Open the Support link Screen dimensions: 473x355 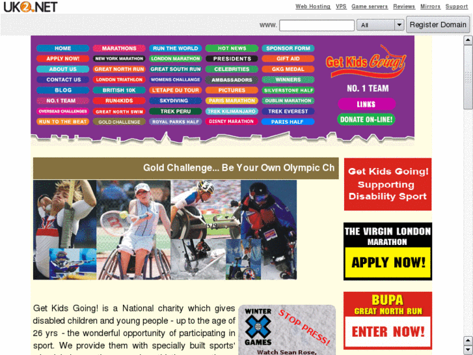click(456, 7)
